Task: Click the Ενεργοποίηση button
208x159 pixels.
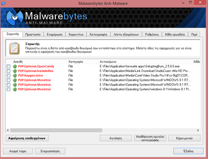Action: click(50, 151)
